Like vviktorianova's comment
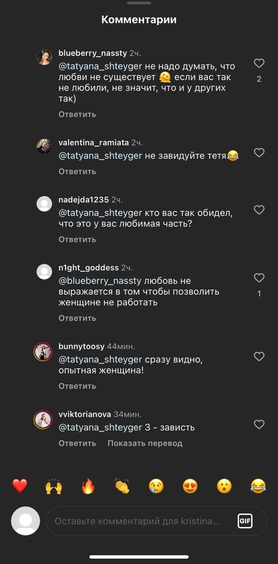 tap(259, 424)
